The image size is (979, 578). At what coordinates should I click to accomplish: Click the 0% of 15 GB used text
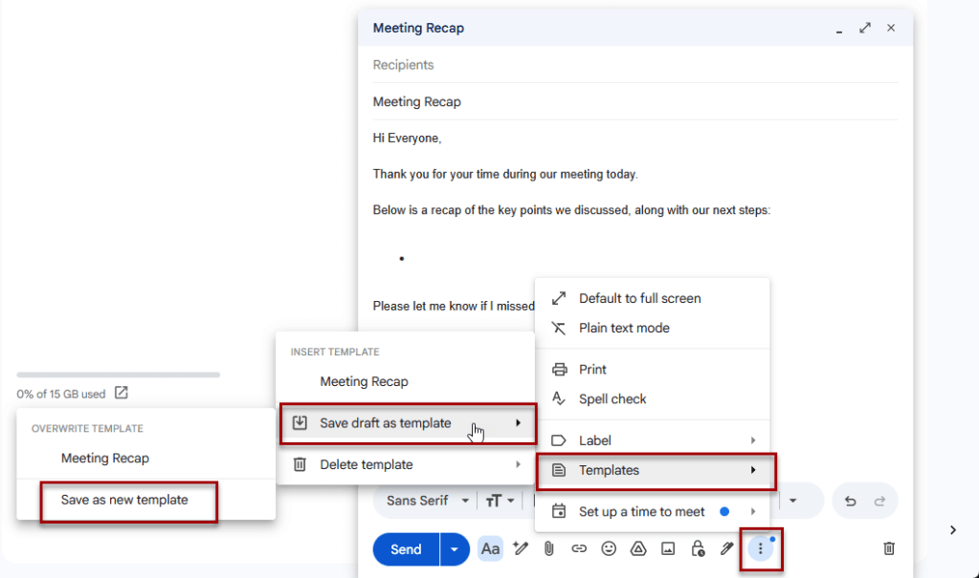(61, 394)
